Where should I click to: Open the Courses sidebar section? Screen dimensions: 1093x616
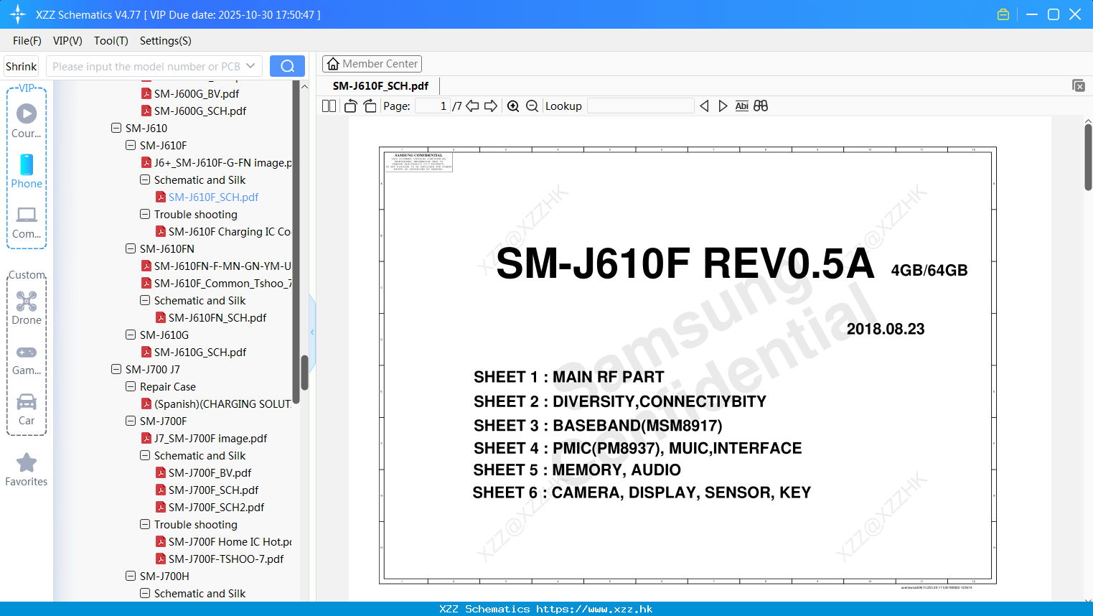27,121
